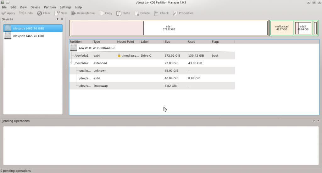
Task: Click the Paste partition icon
Action: pos(119,13)
